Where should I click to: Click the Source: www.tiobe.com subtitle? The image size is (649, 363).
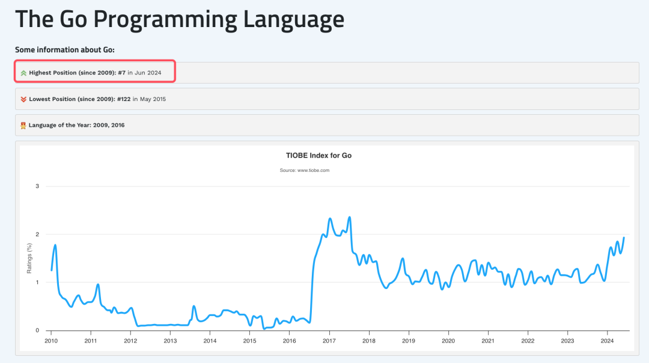click(305, 170)
